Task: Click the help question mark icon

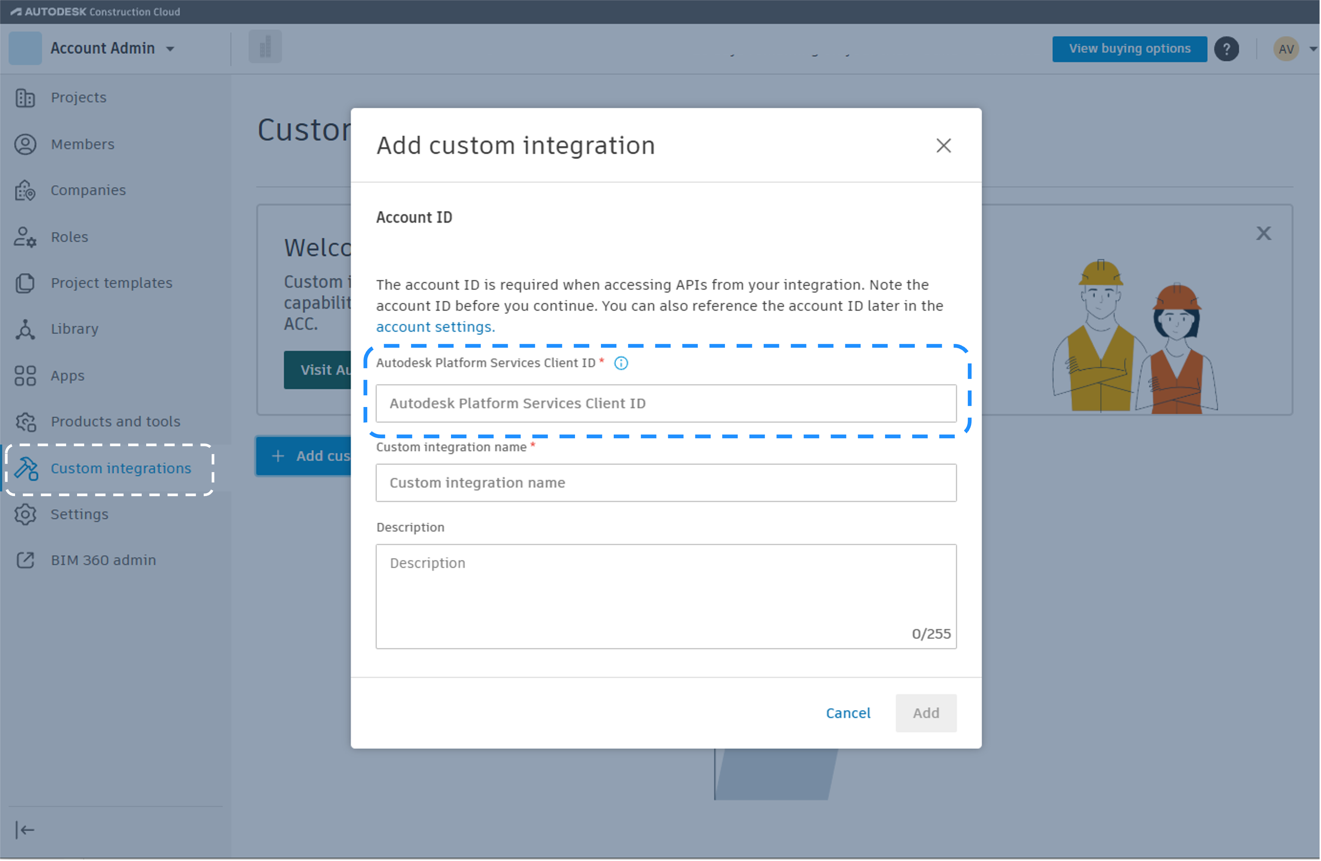Action: pyautogui.click(x=1226, y=49)
